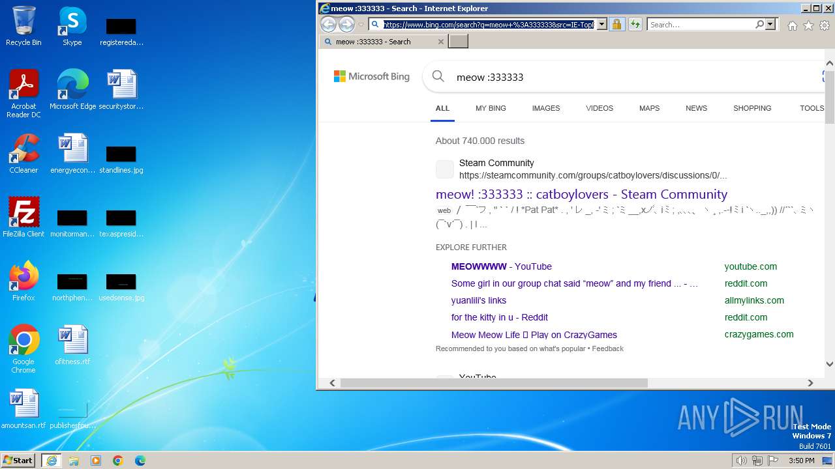Open the IE Tools gear icon
The height and width of the screenshot is (469, 835).
(825, 25)
